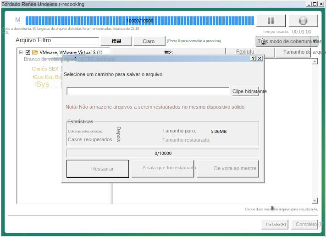Pause the scan with the pause button
This screenshot has width=326, height=237.
271,21
